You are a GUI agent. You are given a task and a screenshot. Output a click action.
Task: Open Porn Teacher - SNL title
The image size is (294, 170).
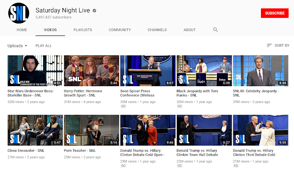pos(79,151)
